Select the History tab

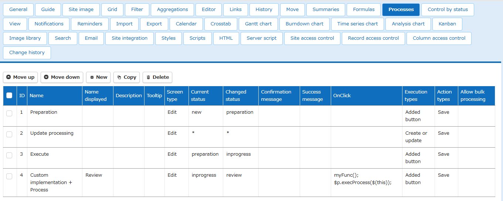point(264,10)
